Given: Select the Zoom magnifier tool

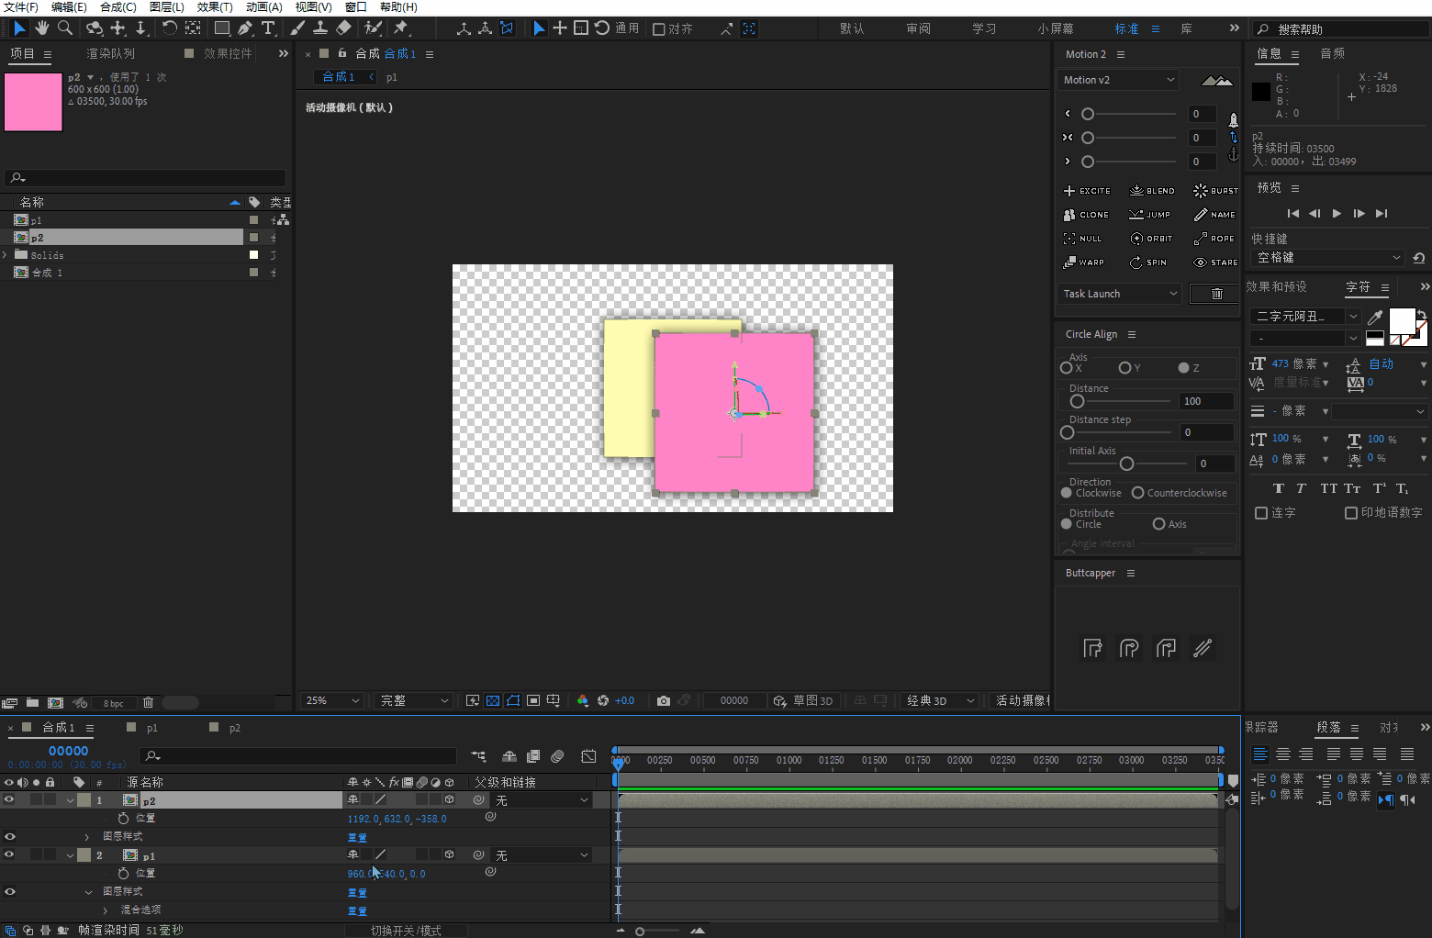Looking at the screenshot, I should tap(65, 28).
